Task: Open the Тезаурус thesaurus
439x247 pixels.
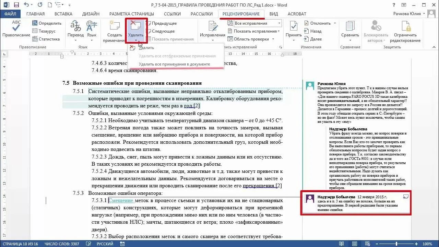Action: (44, 31)
